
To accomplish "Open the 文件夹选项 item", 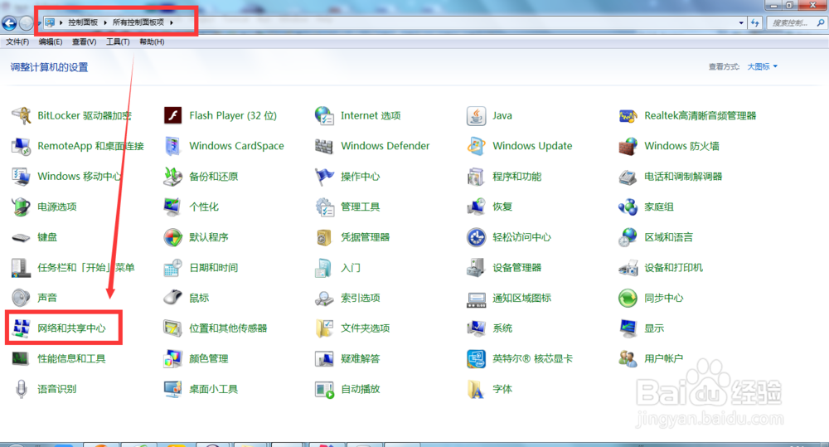I will point(365,328).
